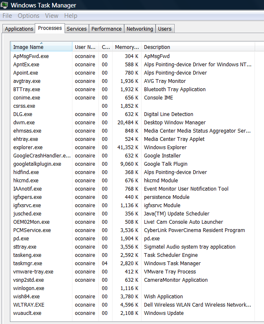Select the Apoint.exe process
The width and height of the screenshot is (264, 324).
tap(132, 73)
